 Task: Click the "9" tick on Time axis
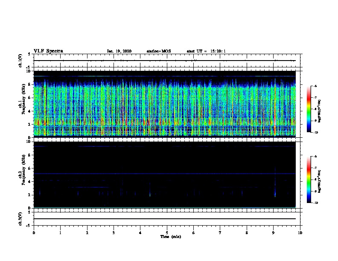(x=273, y=233)
